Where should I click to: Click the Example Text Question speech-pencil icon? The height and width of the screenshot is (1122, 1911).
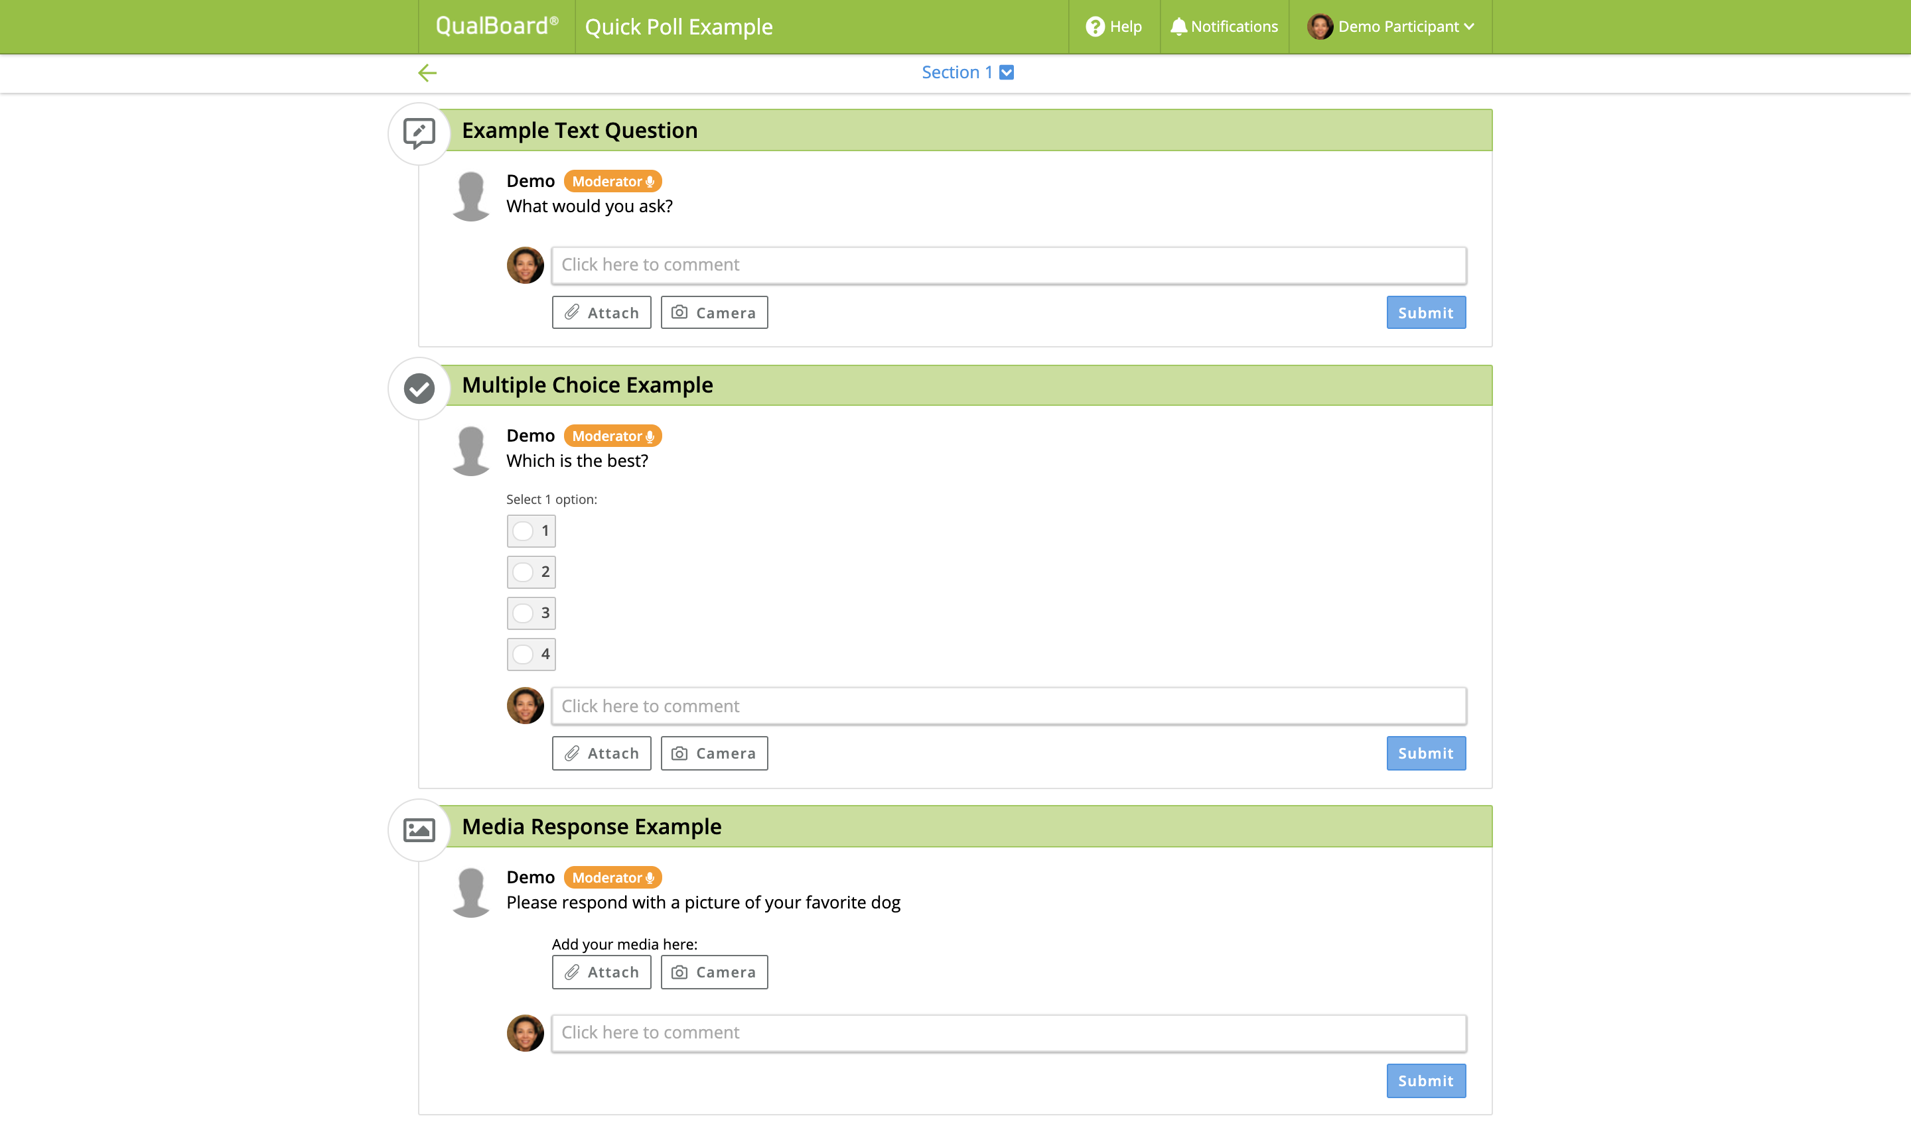pyautogui.click(x=419, y=133)
